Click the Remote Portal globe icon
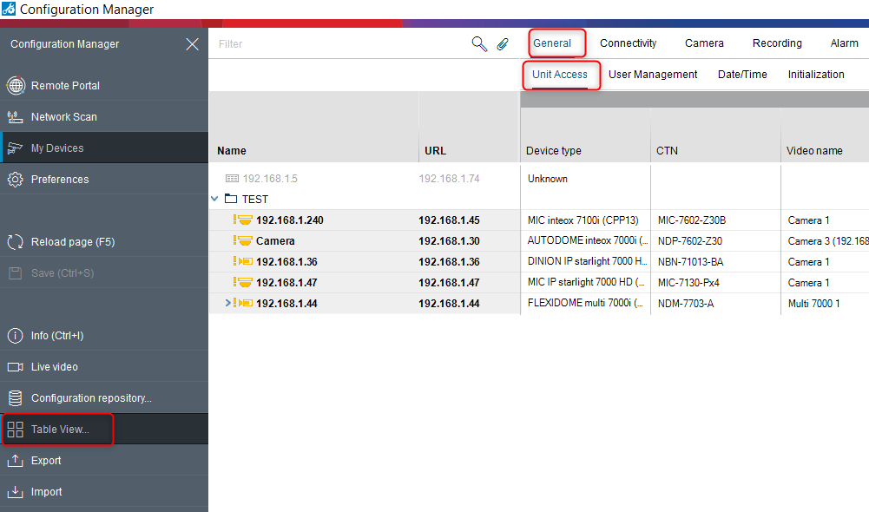This screenshot has height=512, width=869. (x=15, y=86)
